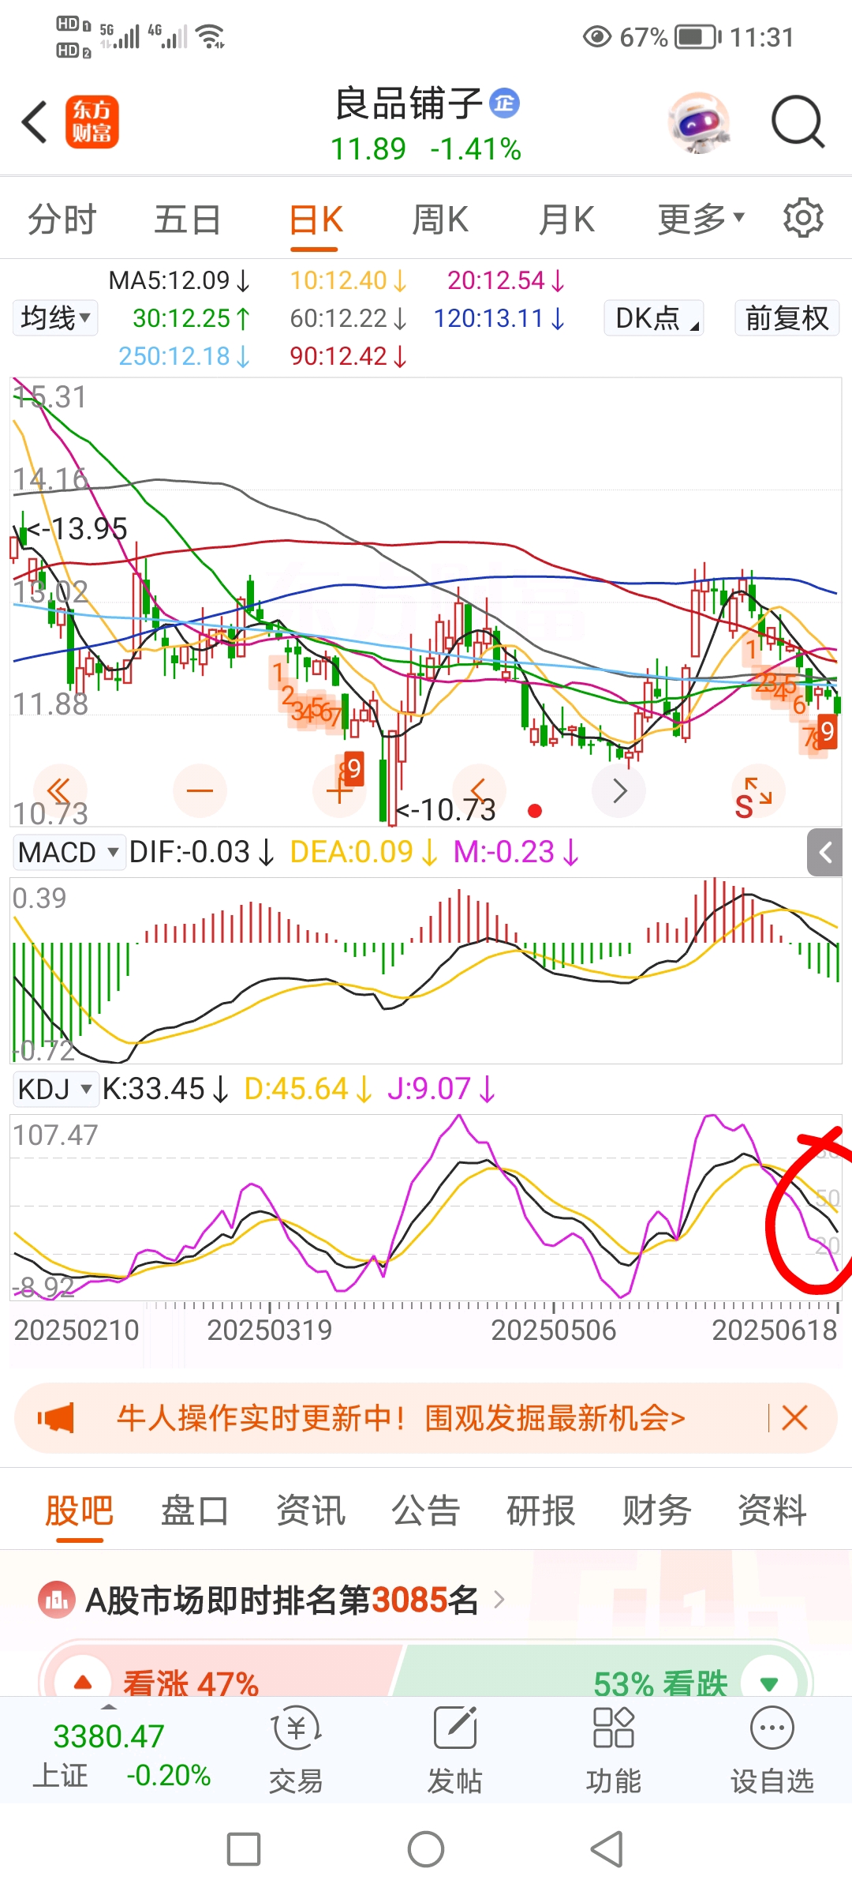Tap the MA5:12.09 value

coord(178,280)
